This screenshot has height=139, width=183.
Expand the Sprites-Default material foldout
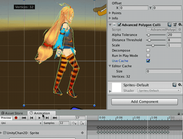pyautogui.click(x=110, y=91)
